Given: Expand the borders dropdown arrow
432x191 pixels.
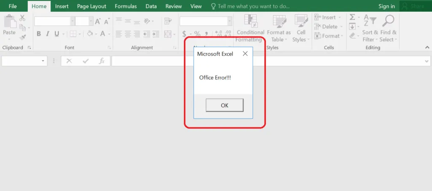Looking at the screenshot, I should point(80,34).
